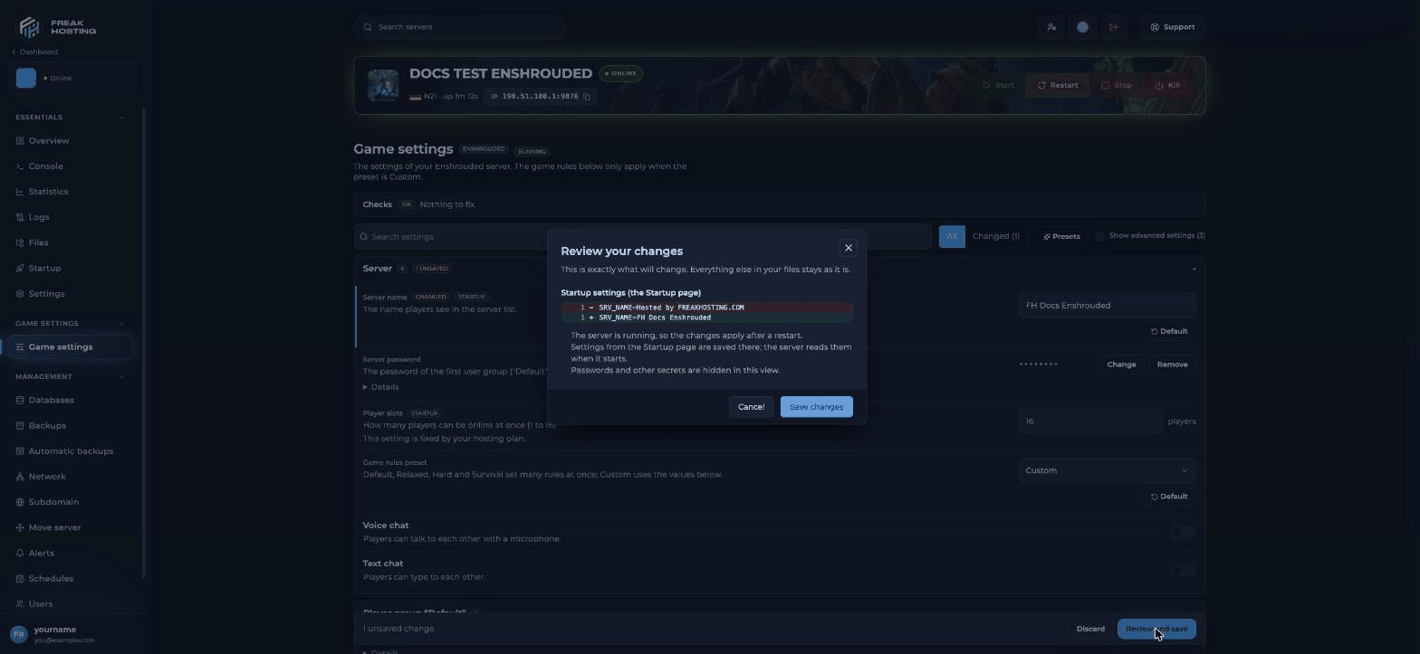Open the Files icon in sidebar
The image size is (1420, 654).
point(20,242)
